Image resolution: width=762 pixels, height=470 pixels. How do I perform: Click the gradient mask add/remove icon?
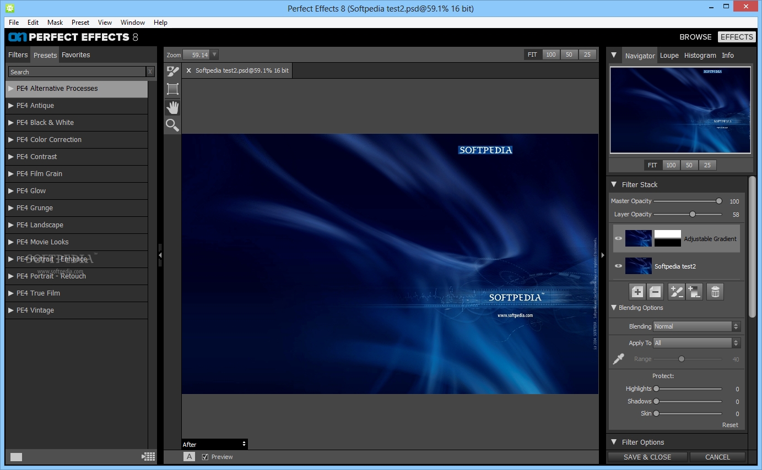[x=694, y=292]
